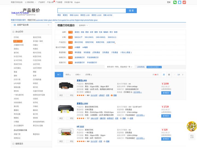Expand 投影显示 category icon in sidebar

click(x=13, y=144)
